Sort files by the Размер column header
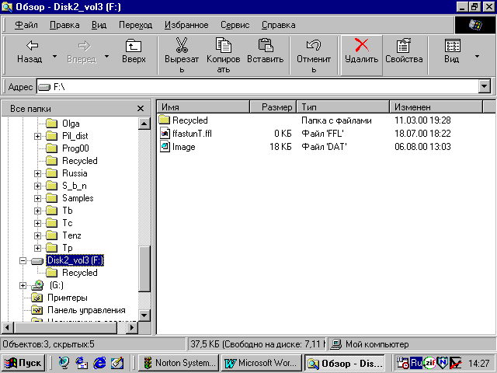497x373 pixels. coord(273,107)
